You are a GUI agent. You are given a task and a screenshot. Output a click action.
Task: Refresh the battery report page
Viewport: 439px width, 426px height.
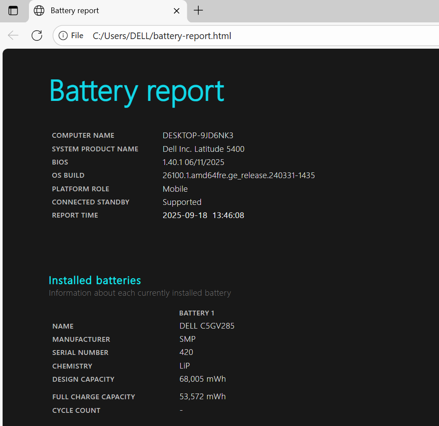tap(37, 36)
